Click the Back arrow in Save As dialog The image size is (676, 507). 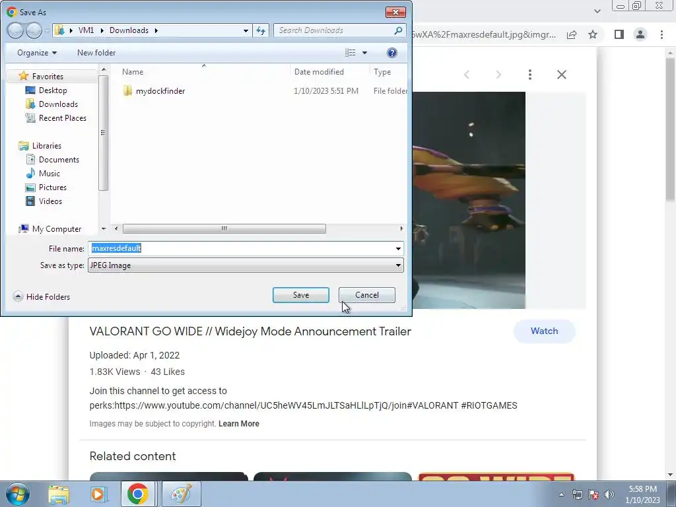pyautogui.click(x=15, y=30)
